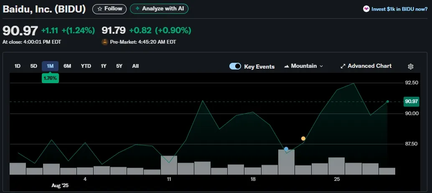
Task: Show the All time range
Action: tap(135, 66)
